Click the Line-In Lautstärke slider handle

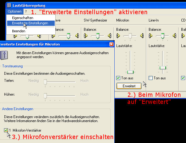click(x=163, y=67)
